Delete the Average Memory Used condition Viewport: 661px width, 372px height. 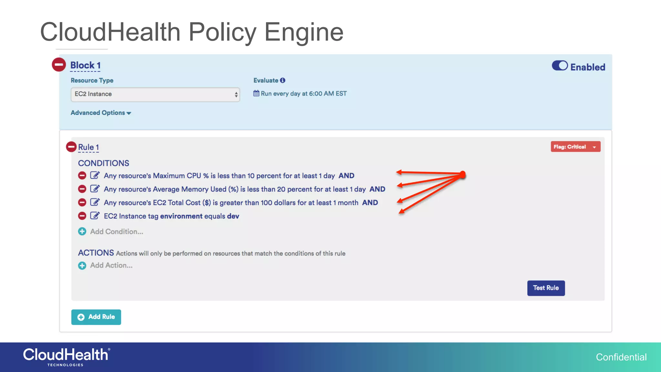[82, 189]
